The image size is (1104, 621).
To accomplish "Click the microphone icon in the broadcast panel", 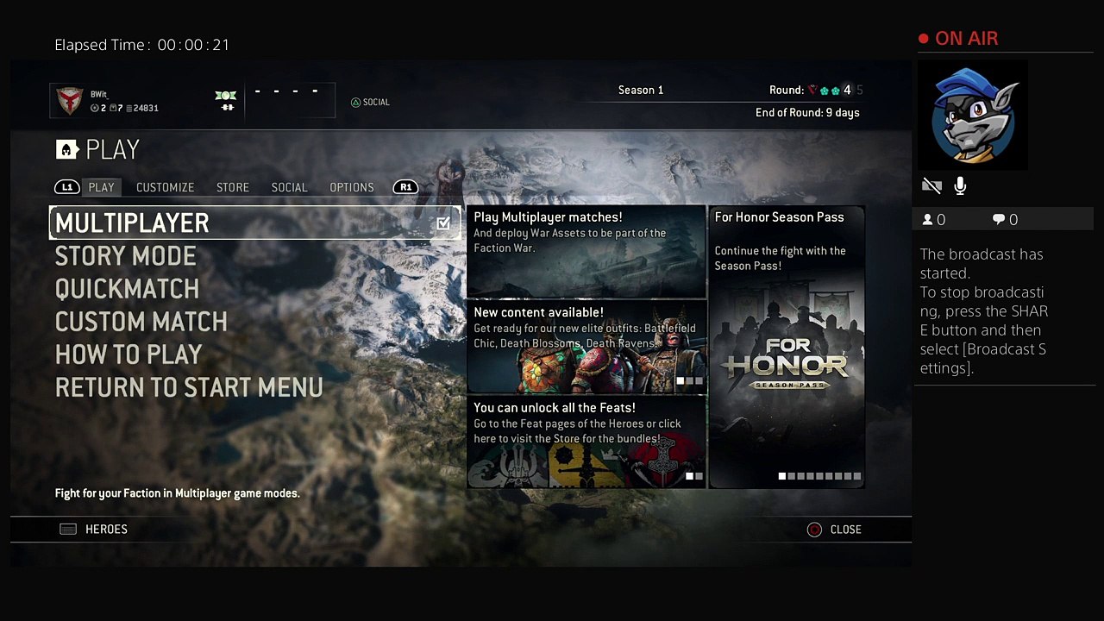I will [960, 185].
